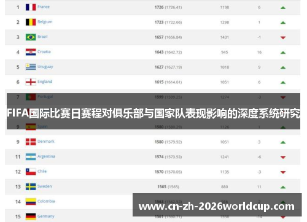Open the Chile team link
The height and width of the screenshot is (222, 307).
click(x=42, y=171)
